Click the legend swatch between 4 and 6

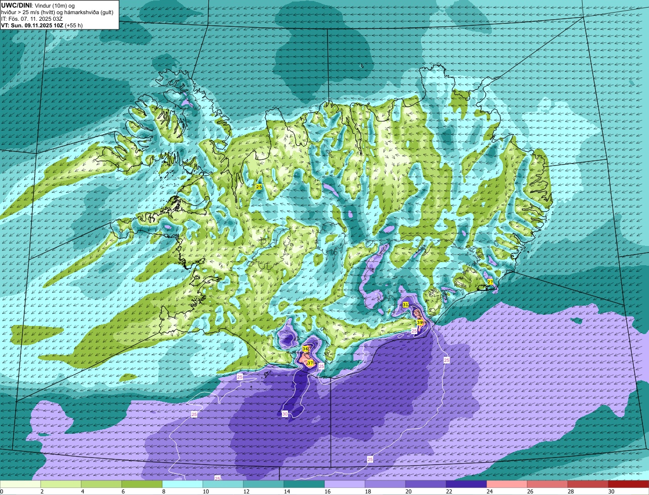click(x=101, y=484)
